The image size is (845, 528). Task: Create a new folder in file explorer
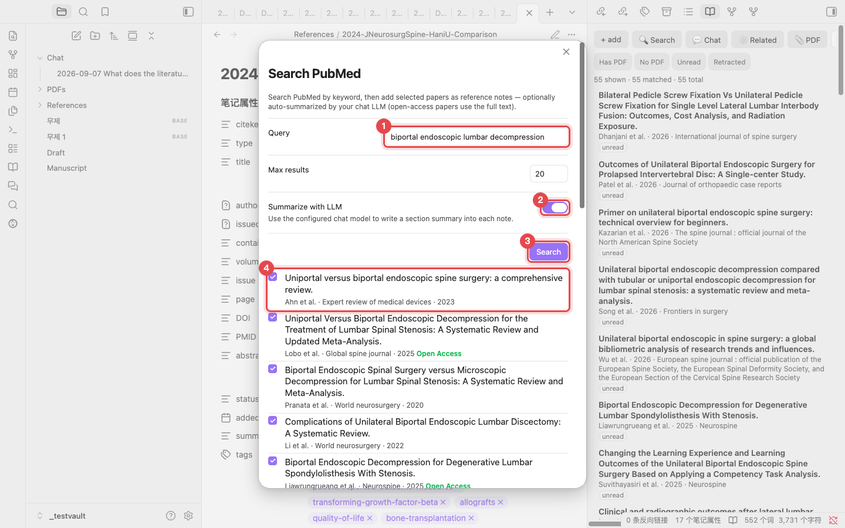pyautogui.click(x=95, y=36)
